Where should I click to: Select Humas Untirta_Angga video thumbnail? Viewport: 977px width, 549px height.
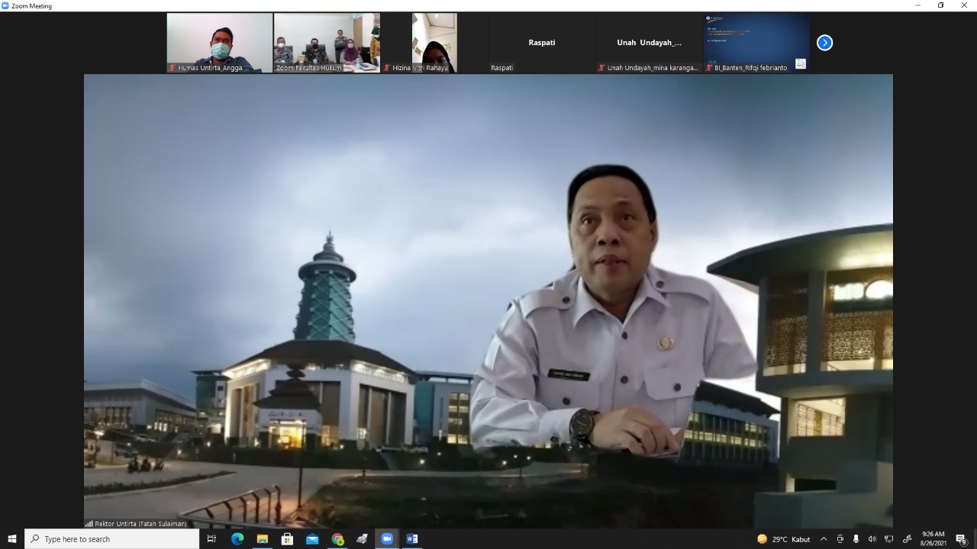point(220,43)
